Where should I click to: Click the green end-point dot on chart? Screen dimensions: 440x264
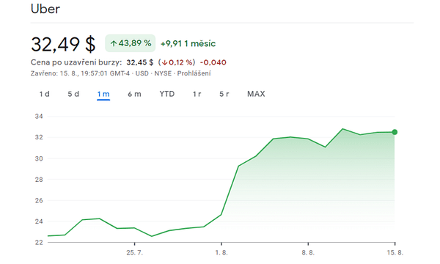point(395,132)
